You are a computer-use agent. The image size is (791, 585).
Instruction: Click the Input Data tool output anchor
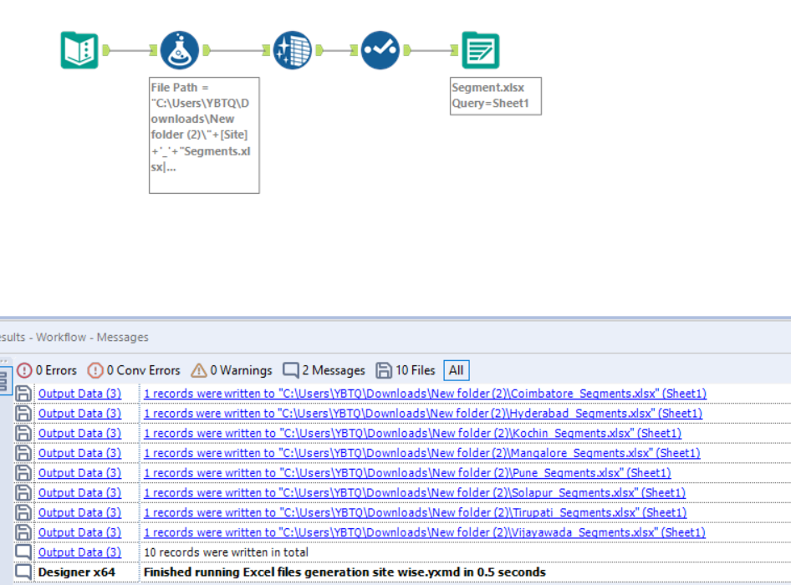click(106, 50)
